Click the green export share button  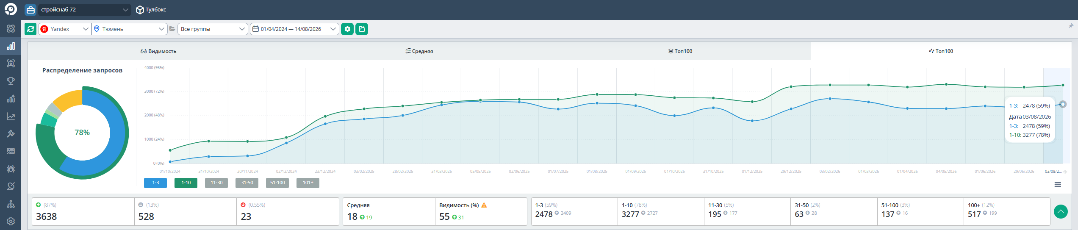click(x=362, y=29)
